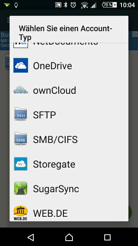Tap the Android home navigation button

coord(69,237)
